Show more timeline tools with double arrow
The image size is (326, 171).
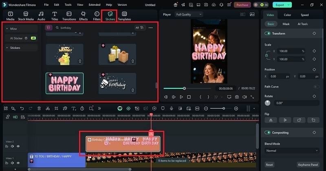click(99, 108)
